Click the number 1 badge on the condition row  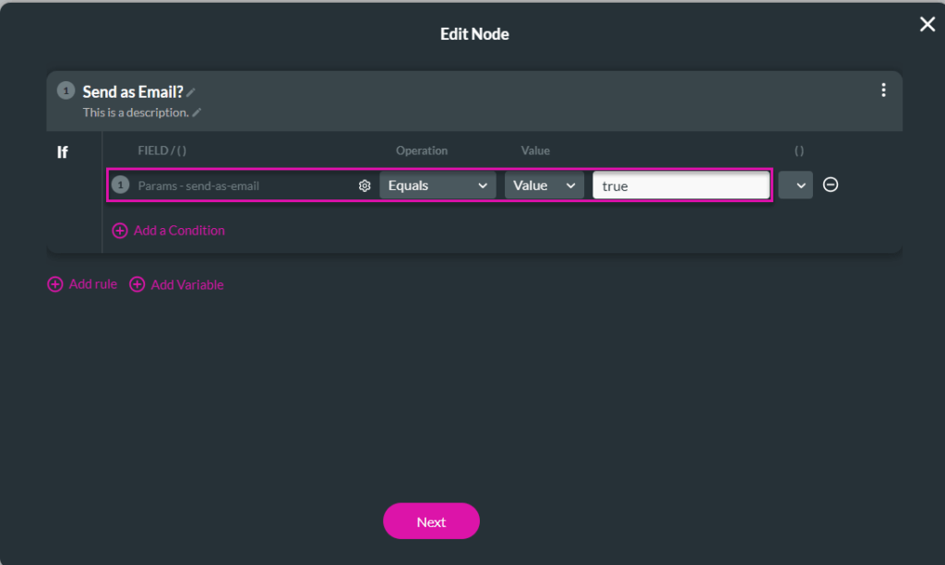pyautogui.click(x=120, y=185)
